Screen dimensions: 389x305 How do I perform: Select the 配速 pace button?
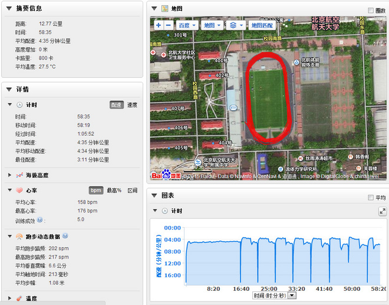click(117, 104)
